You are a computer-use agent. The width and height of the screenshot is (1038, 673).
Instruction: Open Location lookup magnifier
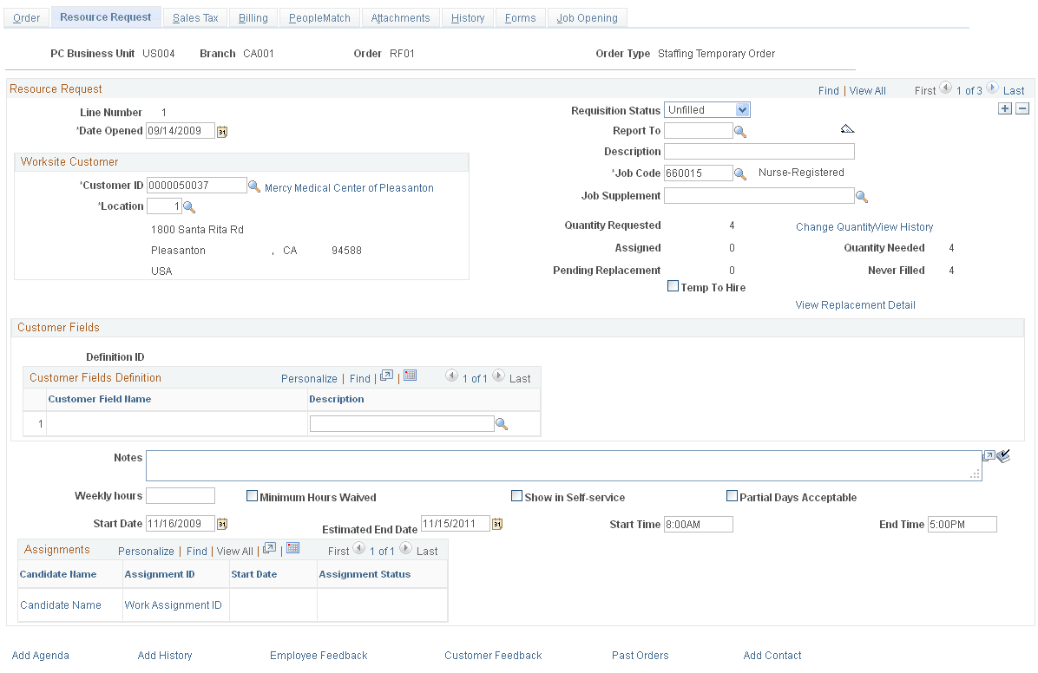(189, 207)
